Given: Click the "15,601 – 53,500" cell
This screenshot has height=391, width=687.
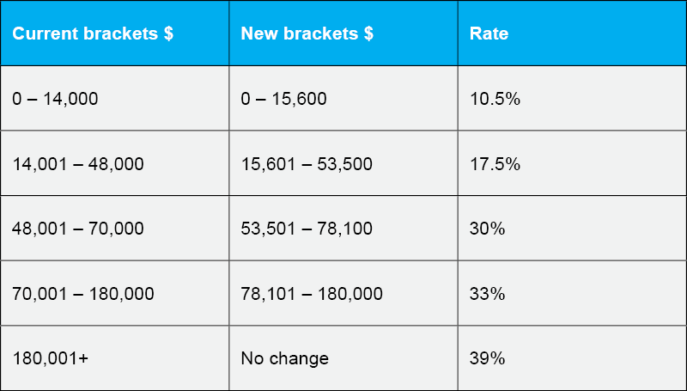Looking at the screenshot, I should 307,164.
